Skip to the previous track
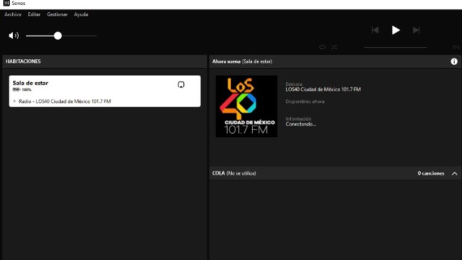462x260 pixels. coord(375,30)
